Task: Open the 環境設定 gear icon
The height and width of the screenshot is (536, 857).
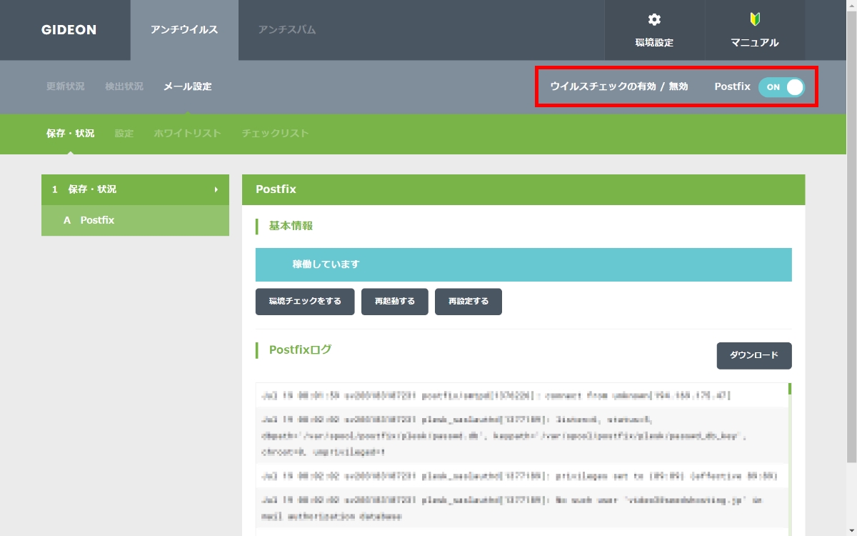Action: [x=654, y=20]
